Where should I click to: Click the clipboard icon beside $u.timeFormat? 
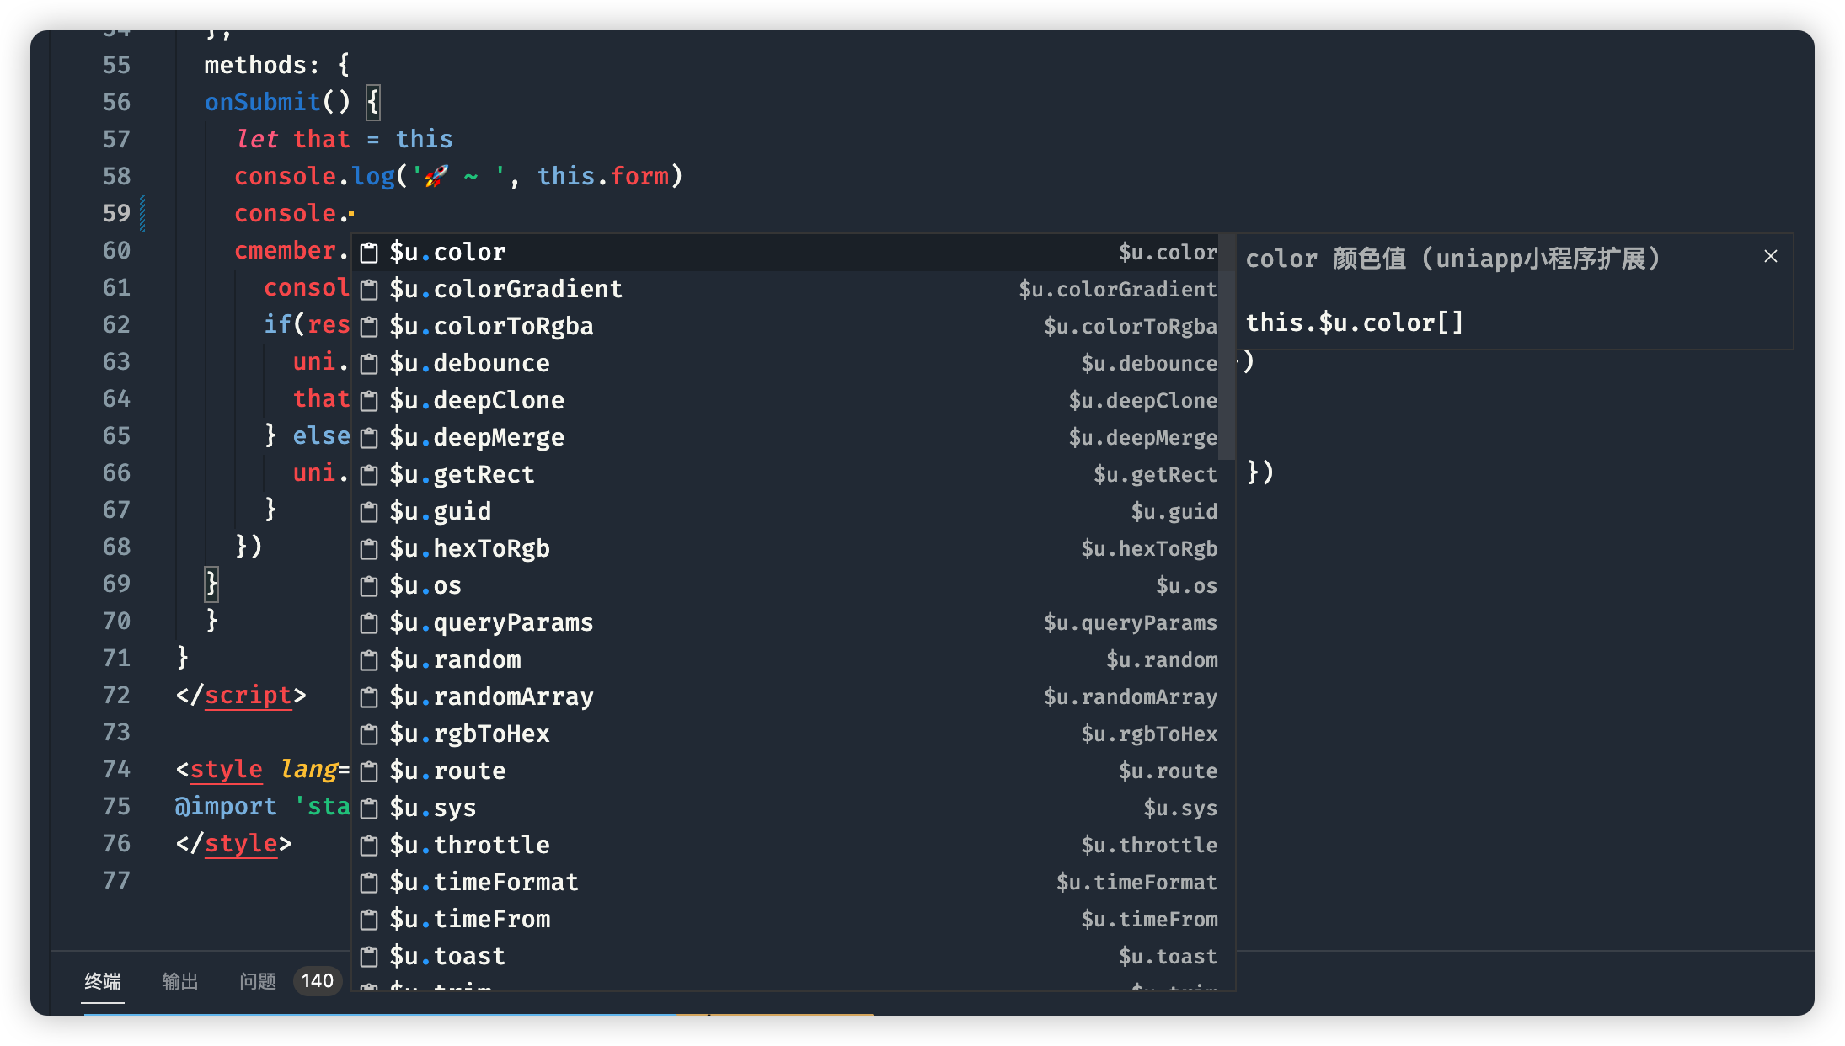click(368, 882)
